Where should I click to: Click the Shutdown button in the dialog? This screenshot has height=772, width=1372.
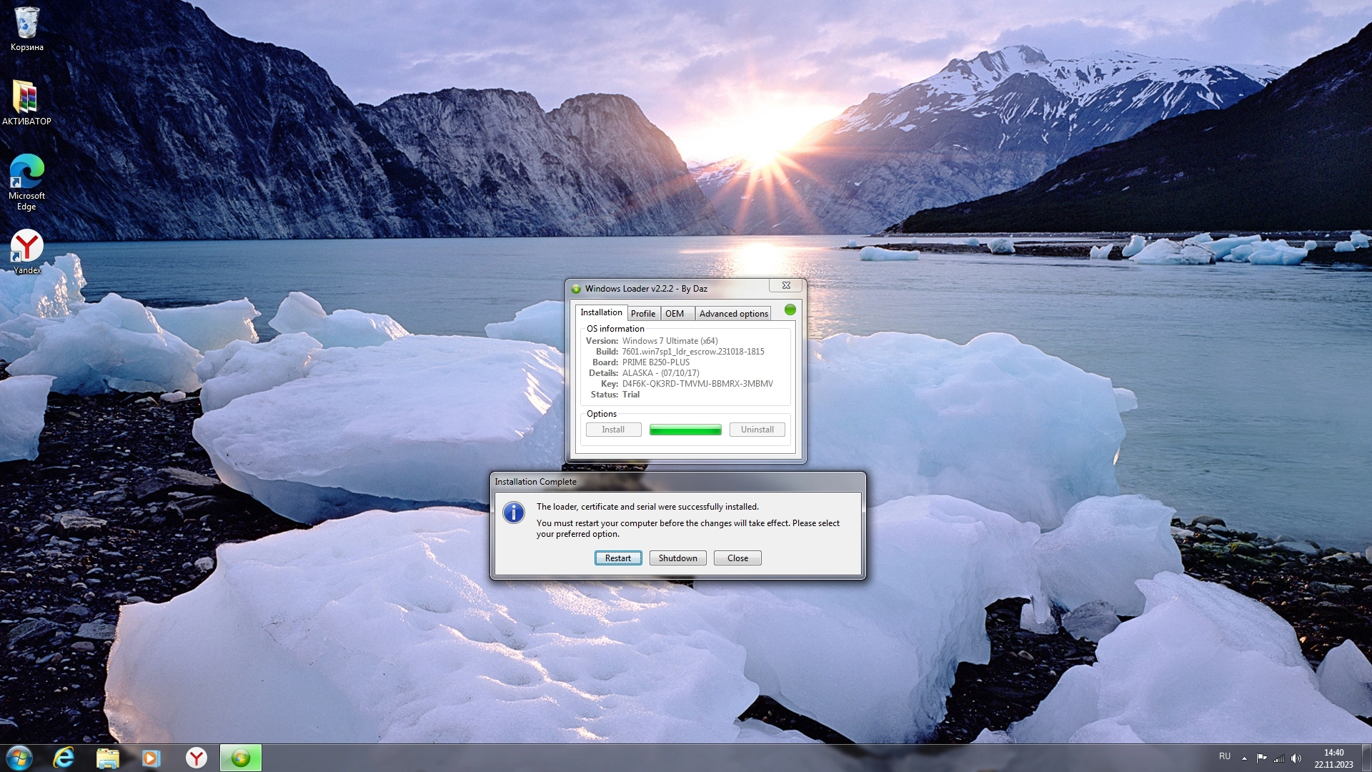click(x=677, y=558)
